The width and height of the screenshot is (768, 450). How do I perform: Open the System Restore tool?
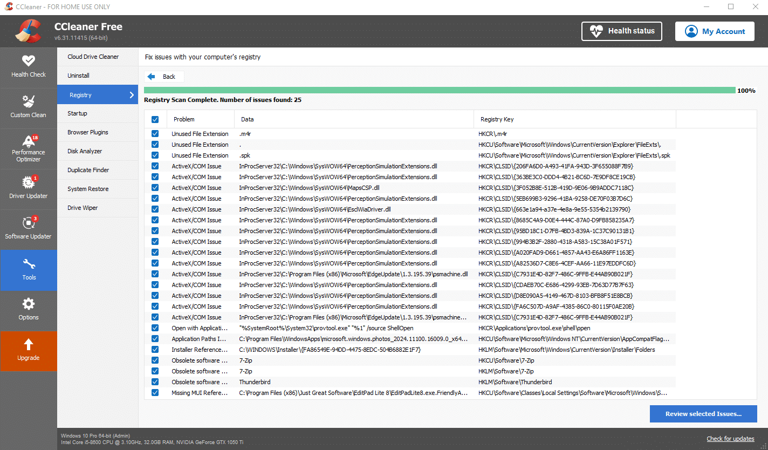click(x=98, y=189)
